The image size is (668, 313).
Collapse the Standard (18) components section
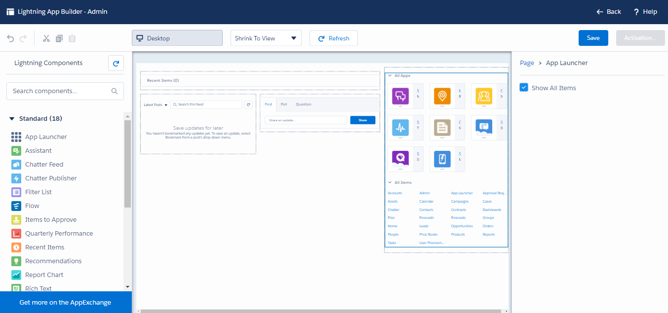tap(12, 119)
